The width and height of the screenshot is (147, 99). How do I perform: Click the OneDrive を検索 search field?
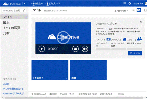(14, 10)
